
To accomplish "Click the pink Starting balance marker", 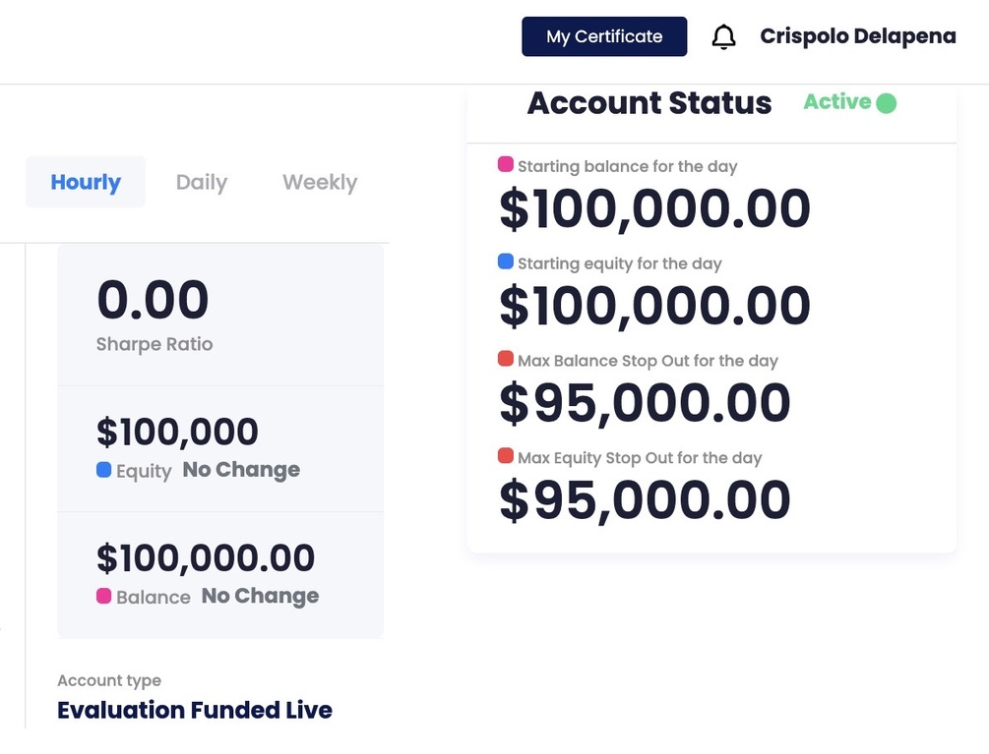I will (506, 164).
